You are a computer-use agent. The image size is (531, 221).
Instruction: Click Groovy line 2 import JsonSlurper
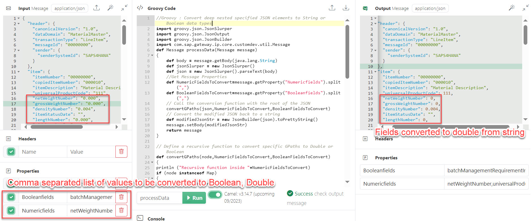(194, 29)
